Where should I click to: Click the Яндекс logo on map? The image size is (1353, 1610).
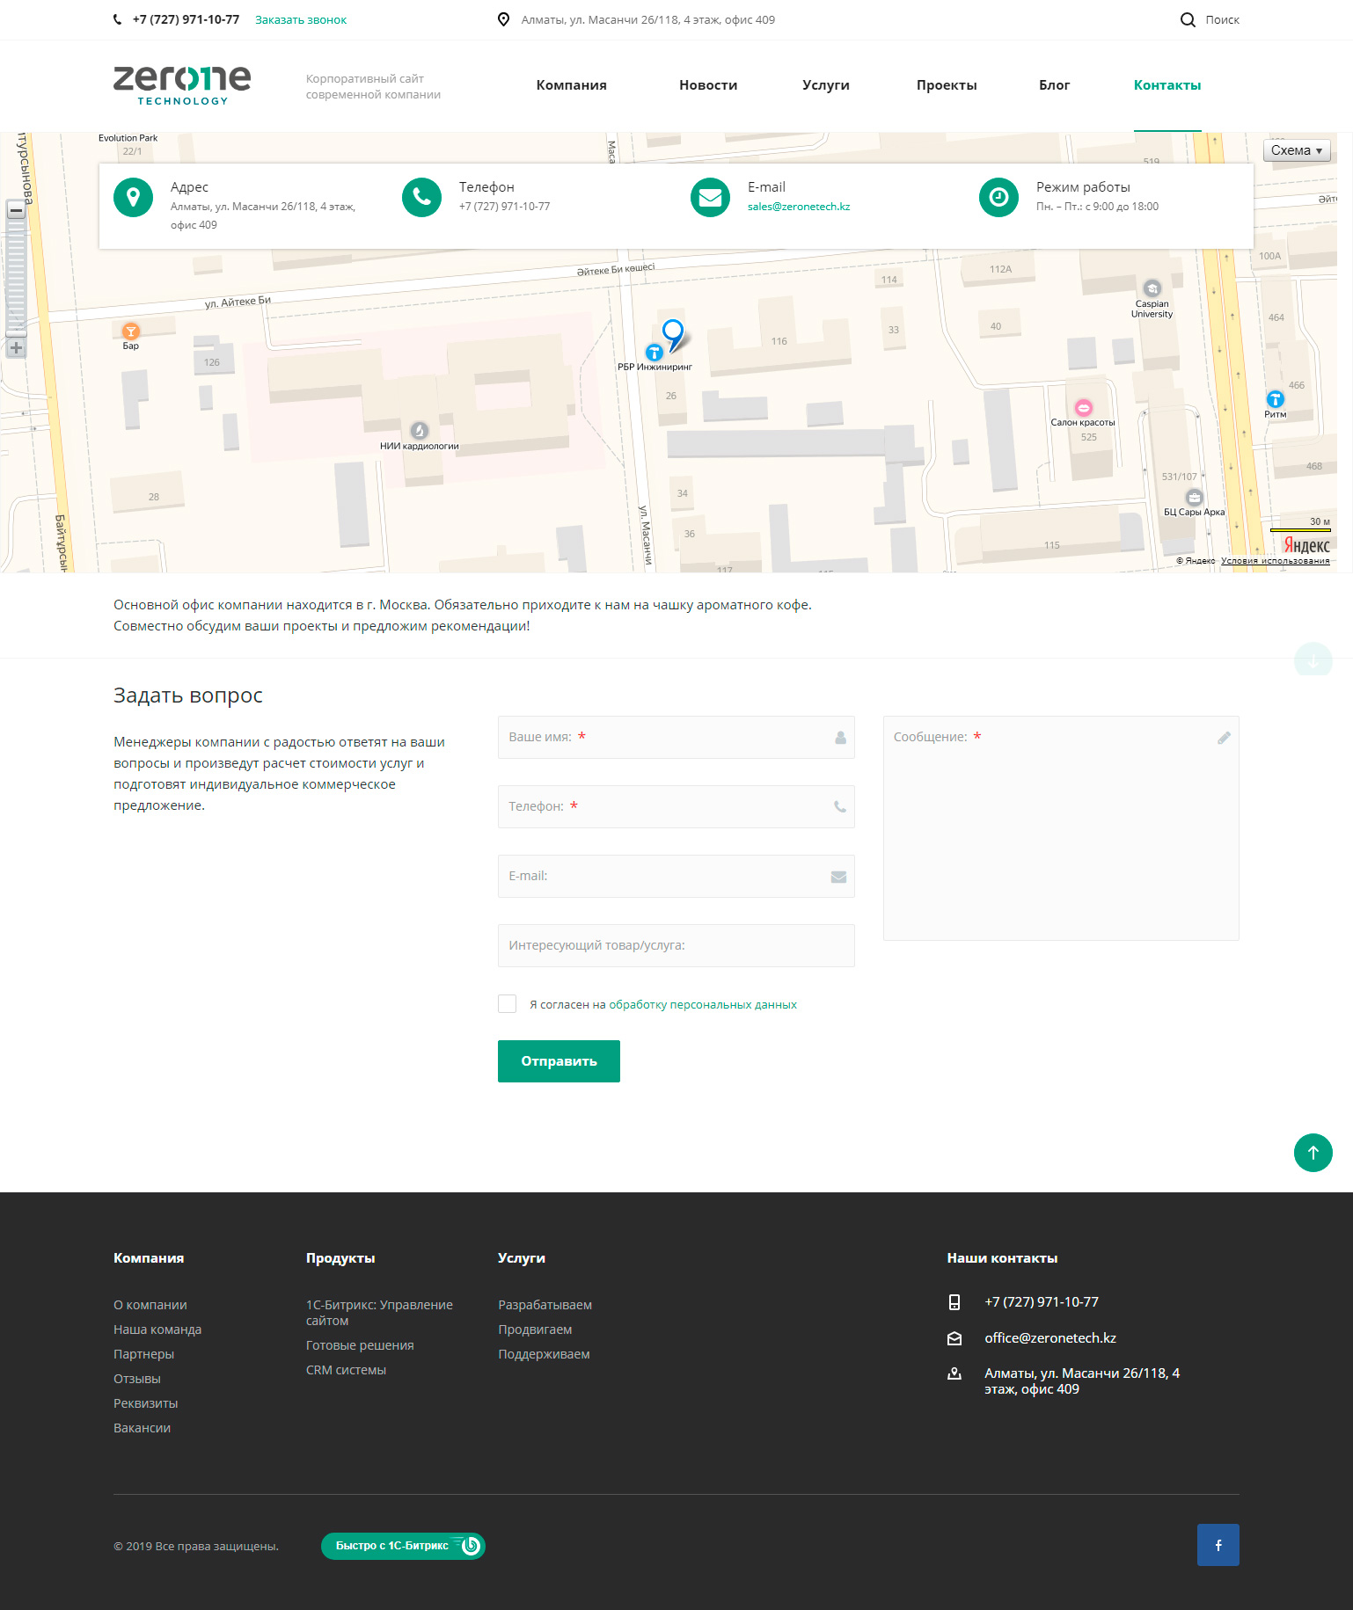[1306, 545]
